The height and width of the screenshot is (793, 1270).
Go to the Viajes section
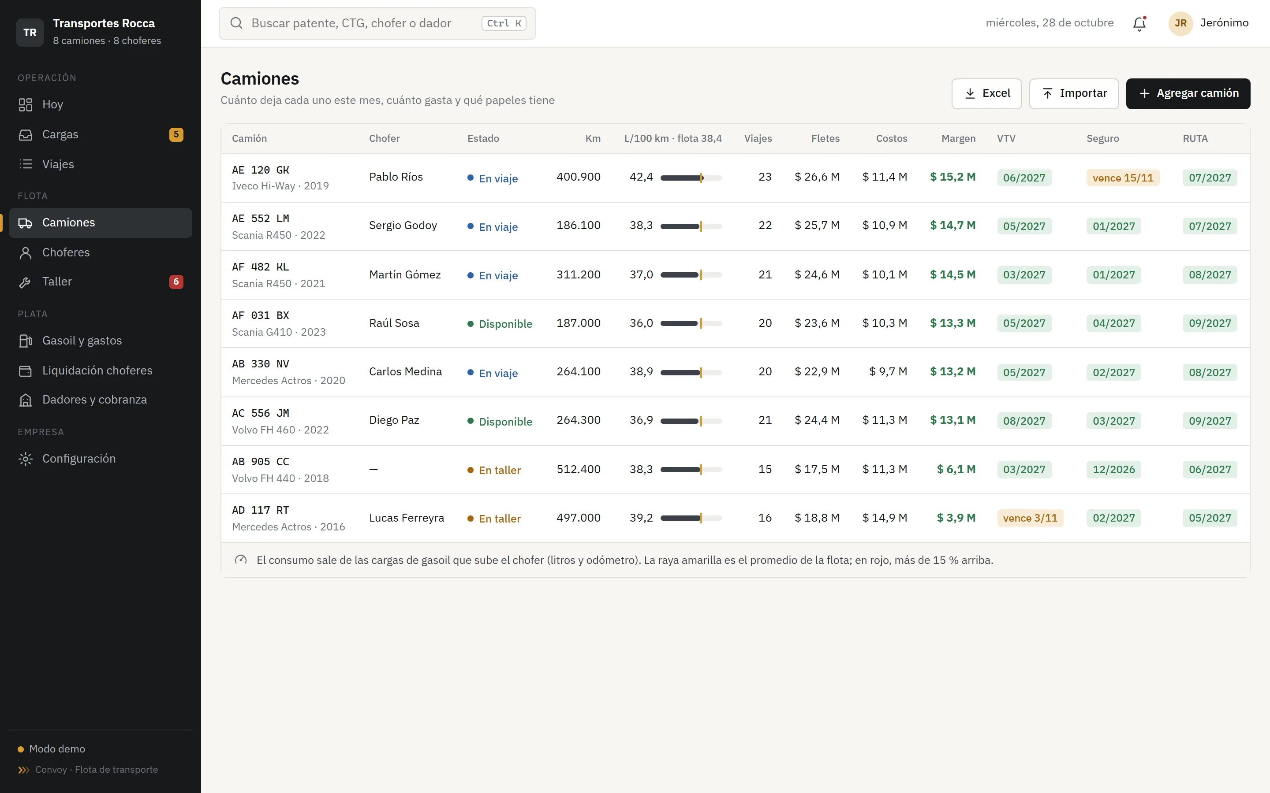coord(100,164)
